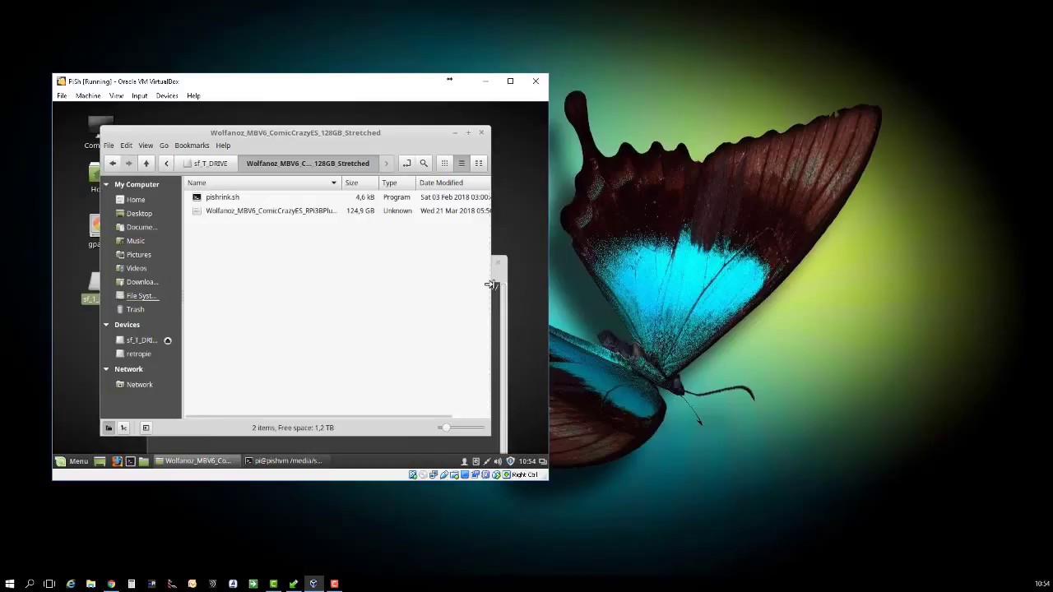Click the path bar scroll-right chevron

[x=386, y=163]
